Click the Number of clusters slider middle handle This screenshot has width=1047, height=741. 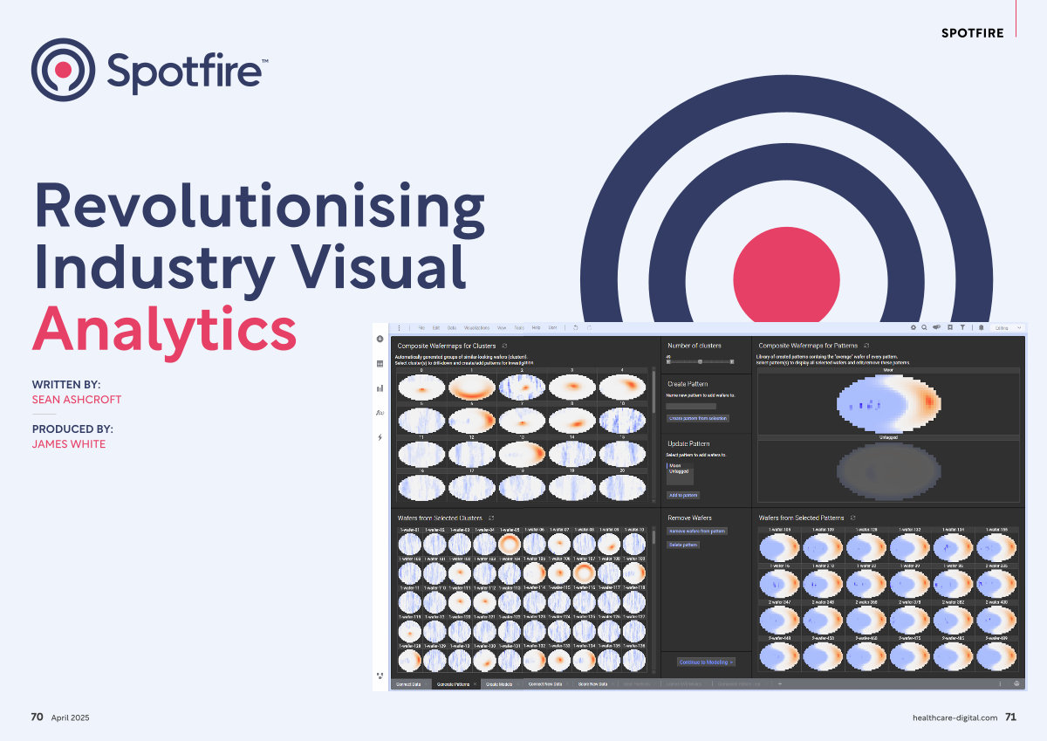coord(700,360)
